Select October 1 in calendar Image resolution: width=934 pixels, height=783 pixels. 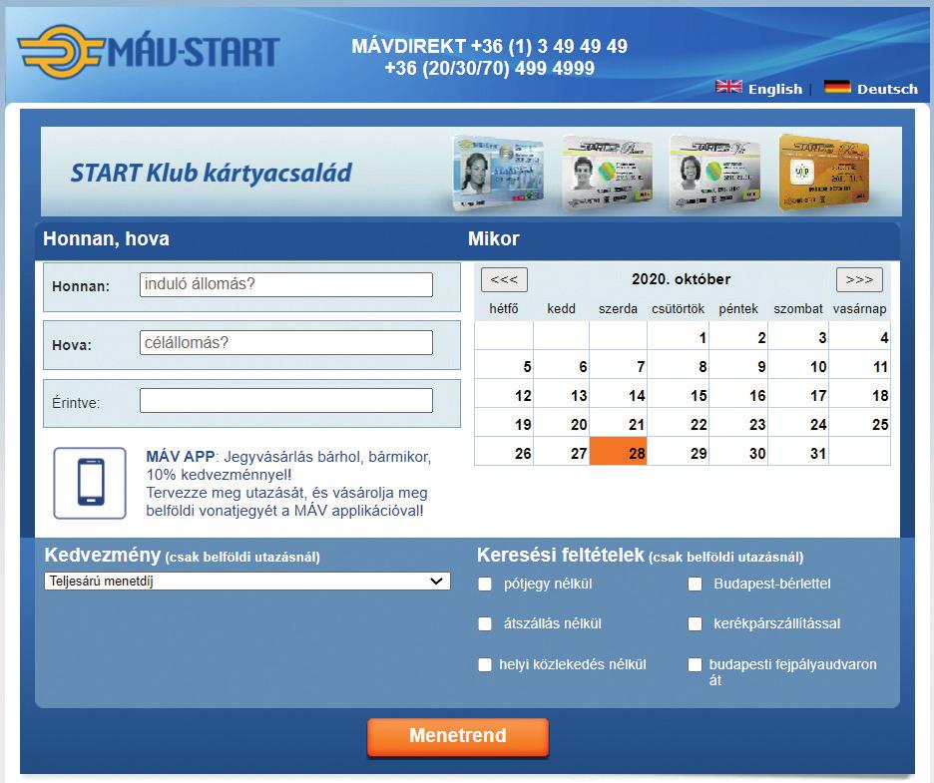(x=678, y=337)
